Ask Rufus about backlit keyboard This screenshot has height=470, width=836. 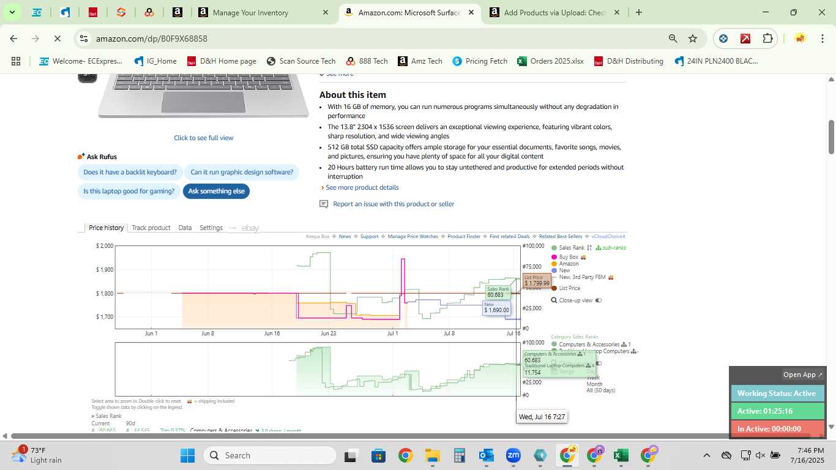click(x=130, y=172)
